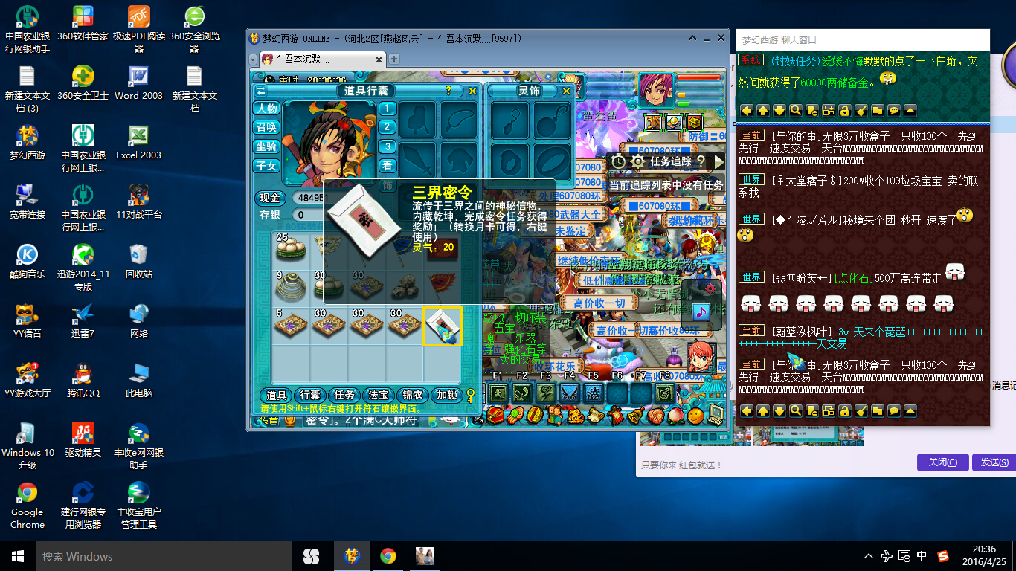This screenshot has width=1016, height=571.
Task: Open the 行囊 bag tab
Action: coord(310,396)
